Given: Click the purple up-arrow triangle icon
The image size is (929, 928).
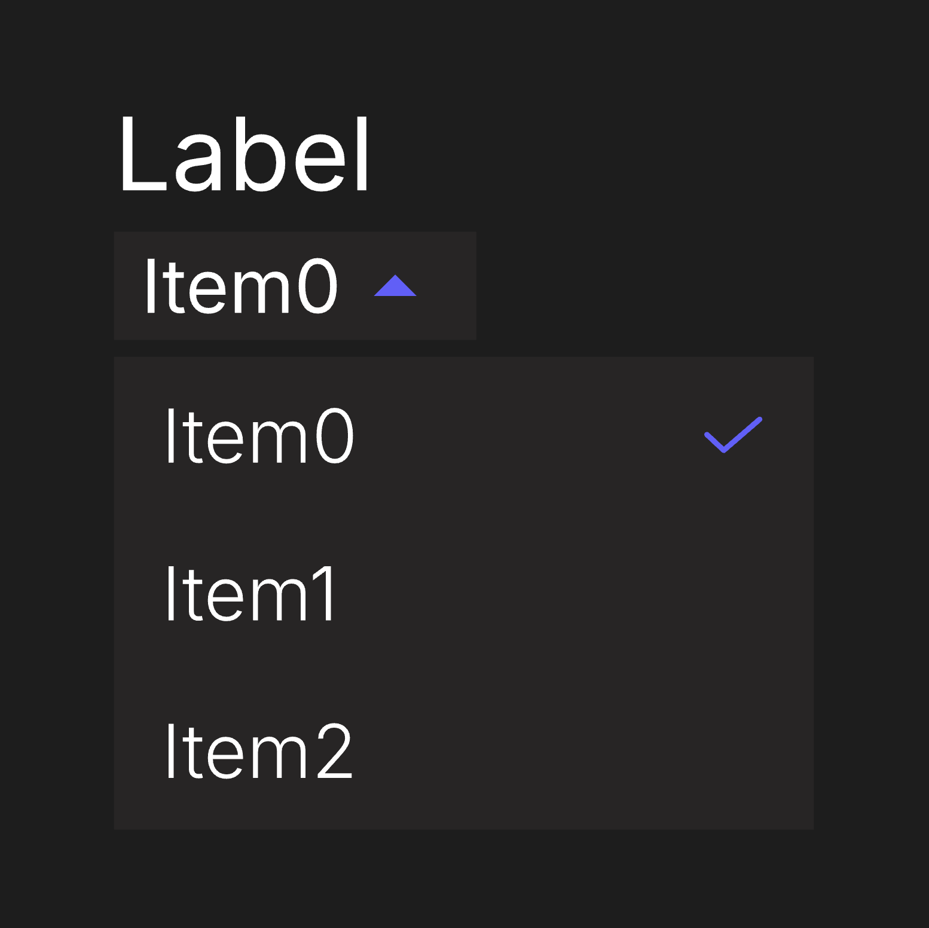Looking at the screenshot, I should pos(395,286).
